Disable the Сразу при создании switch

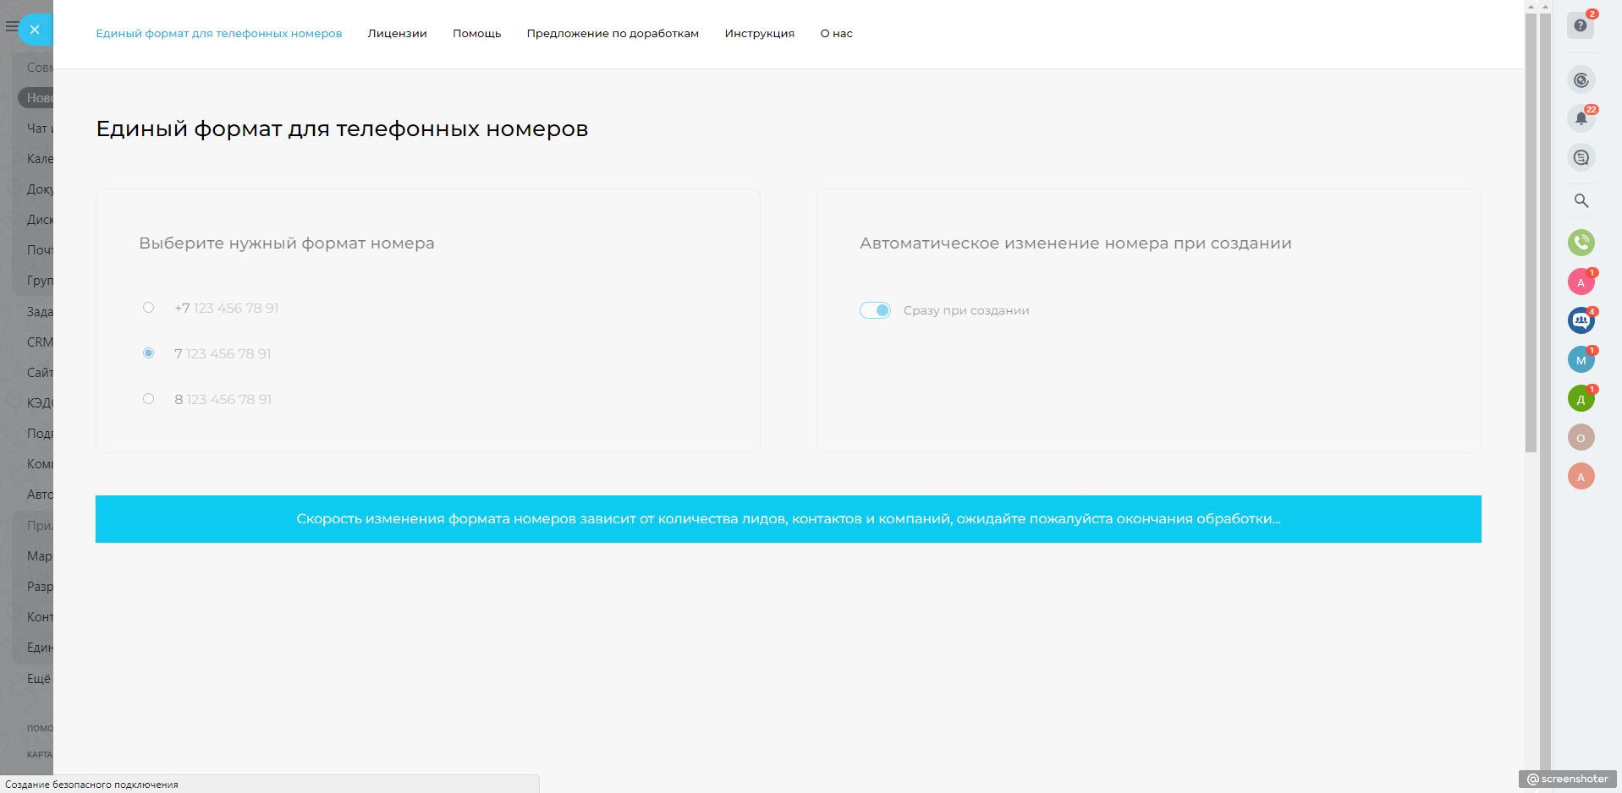click(875, 310)
